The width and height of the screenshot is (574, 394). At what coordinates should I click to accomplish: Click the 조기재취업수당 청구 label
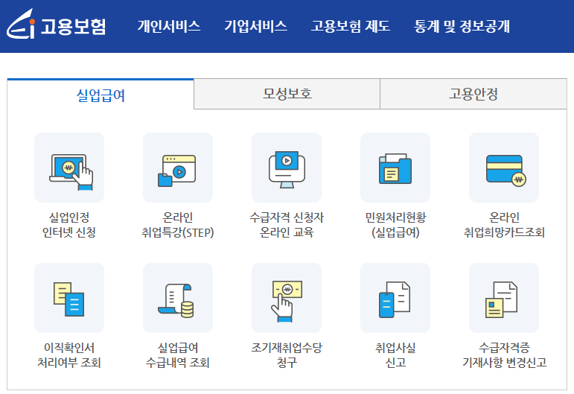click(287, 355)
